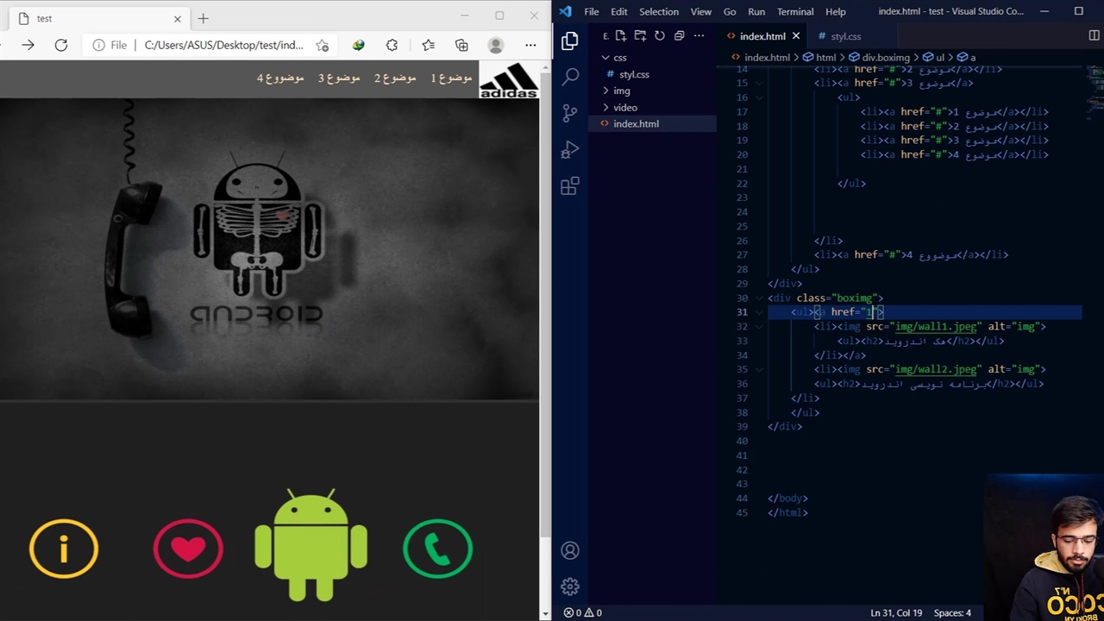Image resolution: width=1104 pixels, height=621 pixels.
Task: Click the browser address bar
Action: point(223,46)
